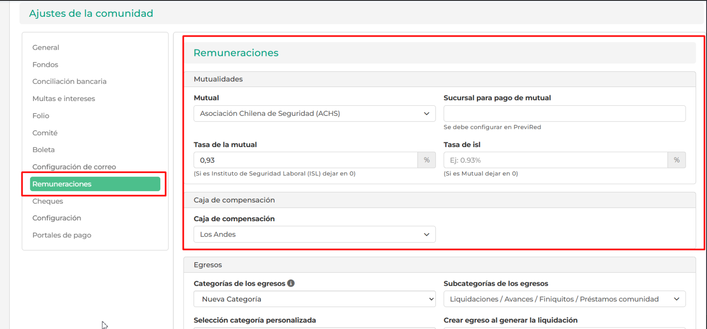
Task: Click the Sucursal para pago de mutual field
Action: pyautogui.click(x=564, y=114)
